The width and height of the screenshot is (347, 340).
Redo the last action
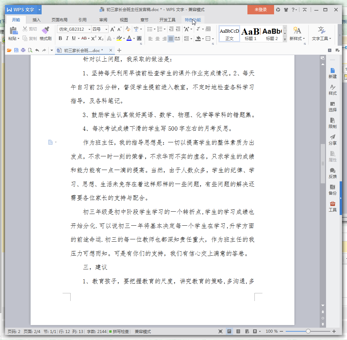pos(44,50)
